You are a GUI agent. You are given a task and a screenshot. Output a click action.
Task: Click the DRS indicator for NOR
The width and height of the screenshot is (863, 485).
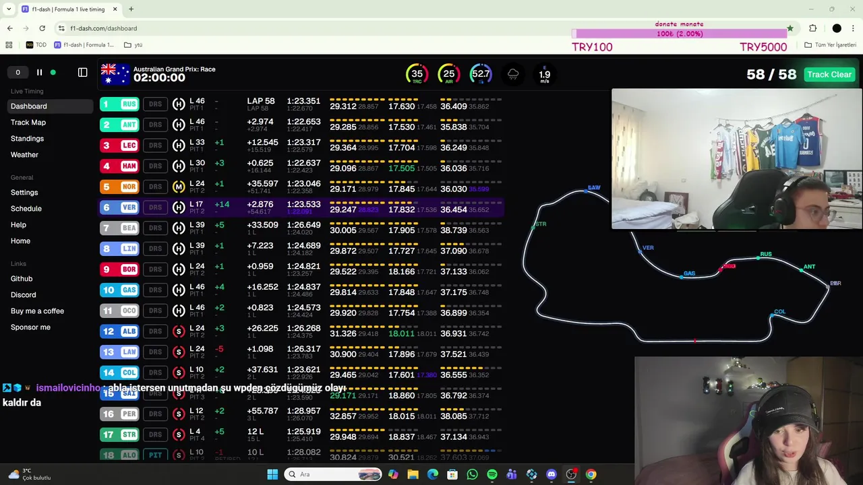[x=155, y=187]
